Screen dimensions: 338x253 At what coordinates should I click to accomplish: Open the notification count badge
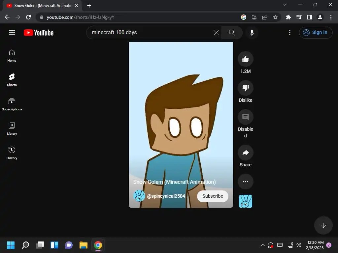(329, 245)
